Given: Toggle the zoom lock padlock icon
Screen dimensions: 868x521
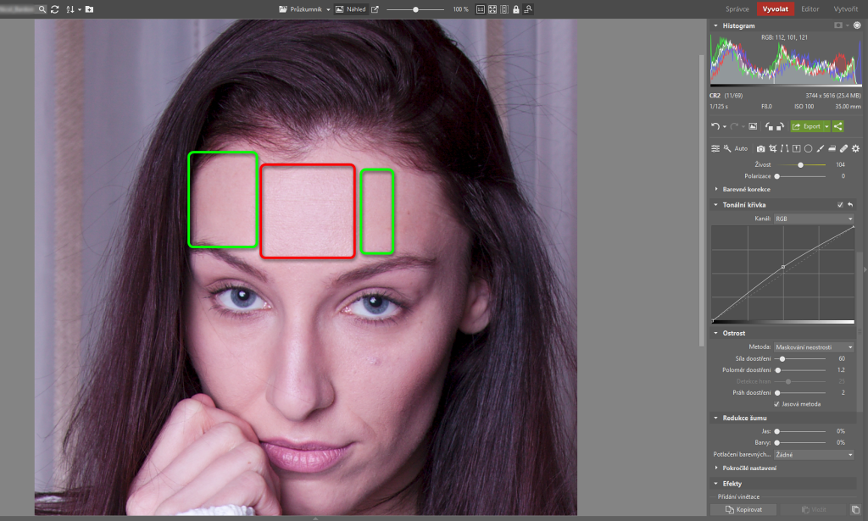Looking at the screenshot, I should click(x=516, y=9).
